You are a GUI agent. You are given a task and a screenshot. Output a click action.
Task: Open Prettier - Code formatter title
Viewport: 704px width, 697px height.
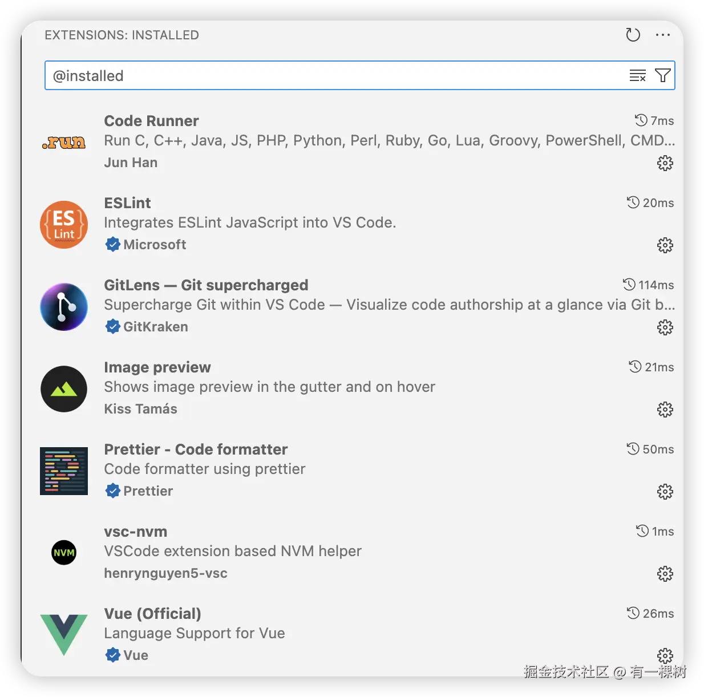click(x=196, y=449)
